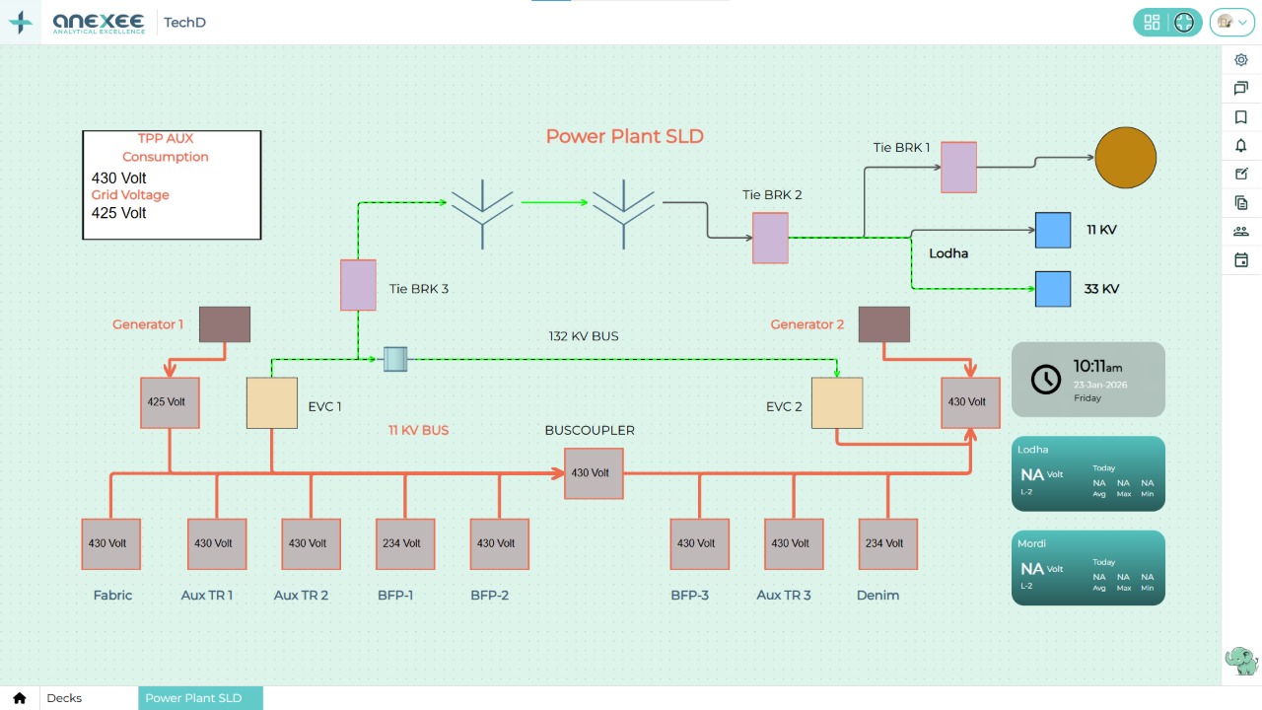
Task: Open notifications via the bell icon
Action: (1240, 145)
